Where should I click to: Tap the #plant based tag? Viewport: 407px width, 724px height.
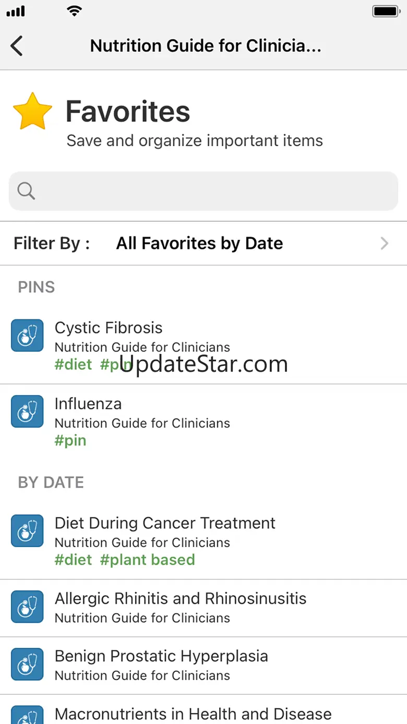coord(147,560)
